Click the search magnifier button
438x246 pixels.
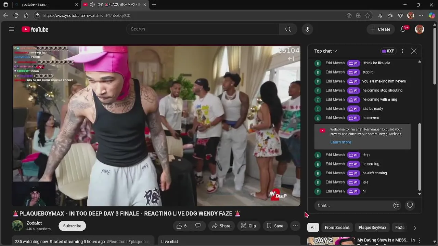[288, 29]
